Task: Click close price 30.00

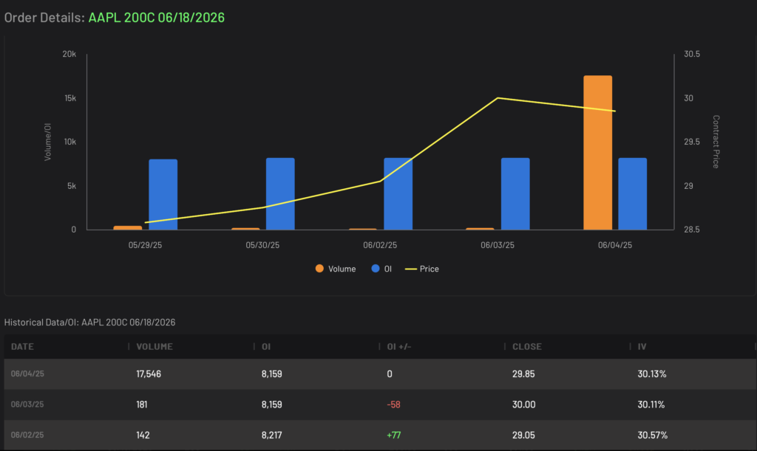Action: pyautogui.click(x=524, y=404)
